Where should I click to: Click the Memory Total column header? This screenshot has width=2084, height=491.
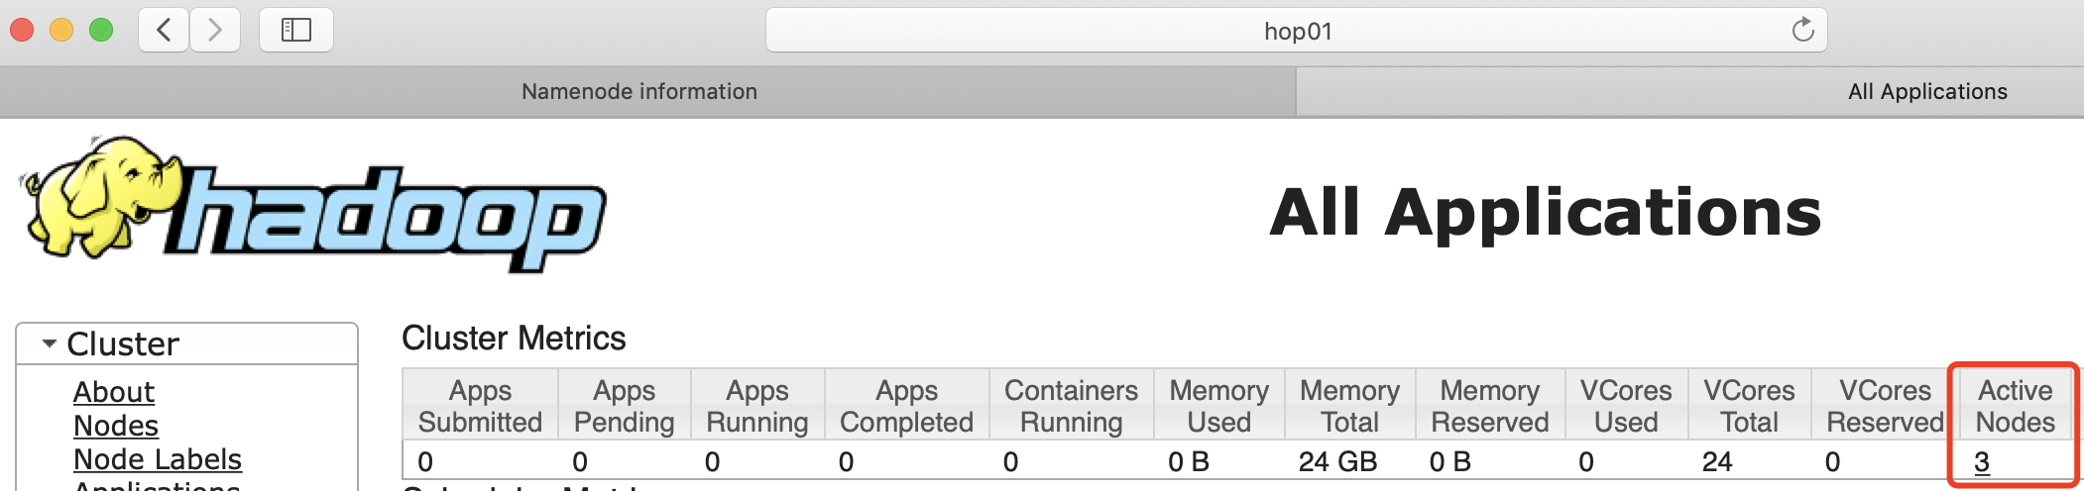1349,406
